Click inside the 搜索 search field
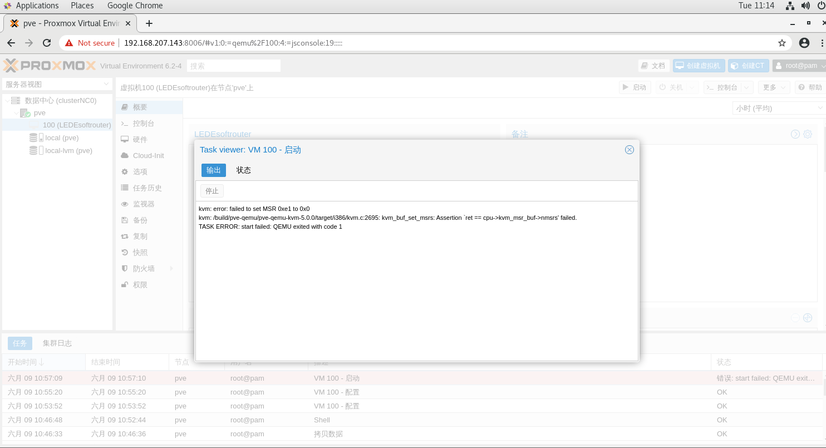This screenshot has height=448, width=826. point(233,65)
